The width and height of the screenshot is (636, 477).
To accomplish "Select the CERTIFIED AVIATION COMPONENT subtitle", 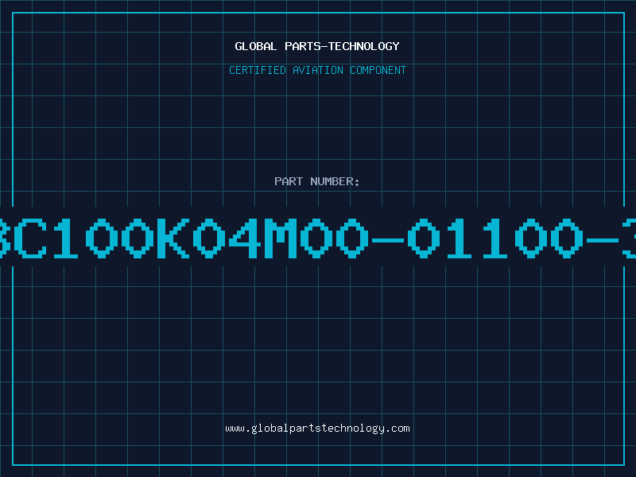I will coord(317,70).
